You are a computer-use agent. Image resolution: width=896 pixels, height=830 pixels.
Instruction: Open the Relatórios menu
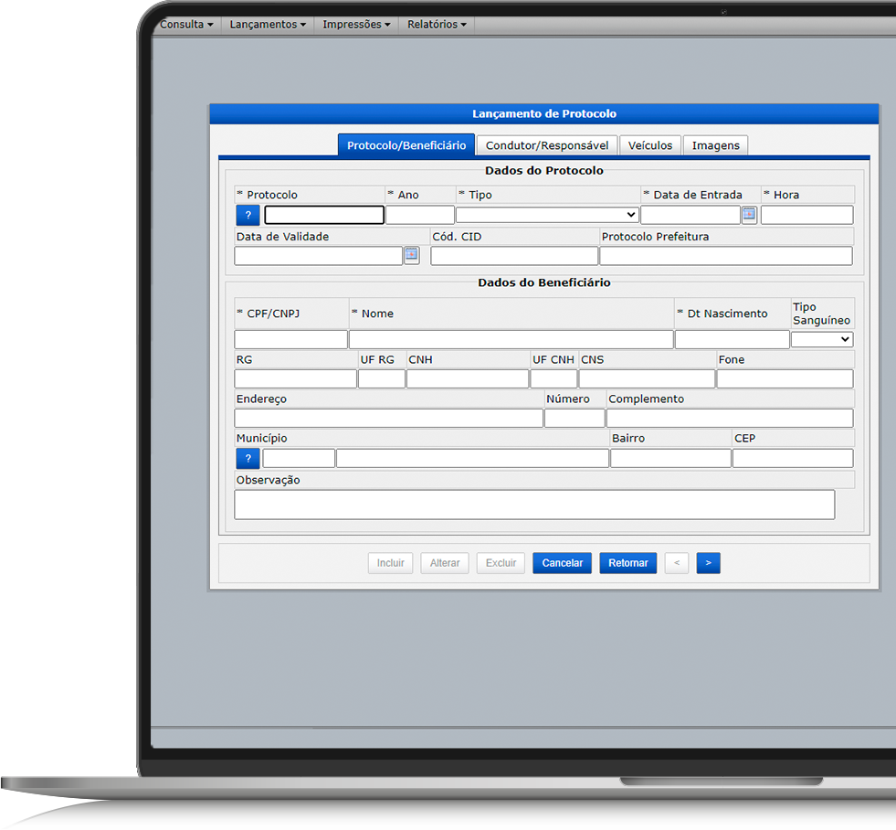click(437, 25)
